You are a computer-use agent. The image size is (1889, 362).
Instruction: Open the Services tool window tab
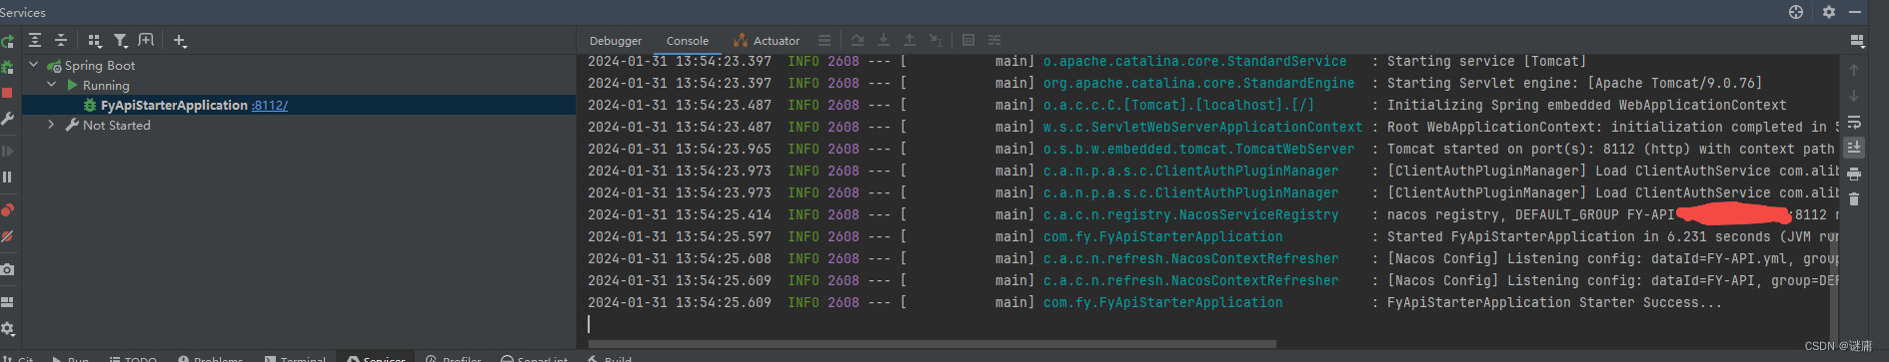(377, 357)
